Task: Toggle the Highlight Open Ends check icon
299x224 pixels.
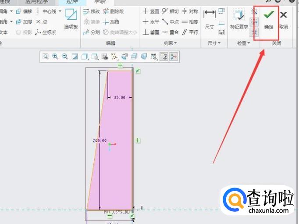Action: coord(255,22)
